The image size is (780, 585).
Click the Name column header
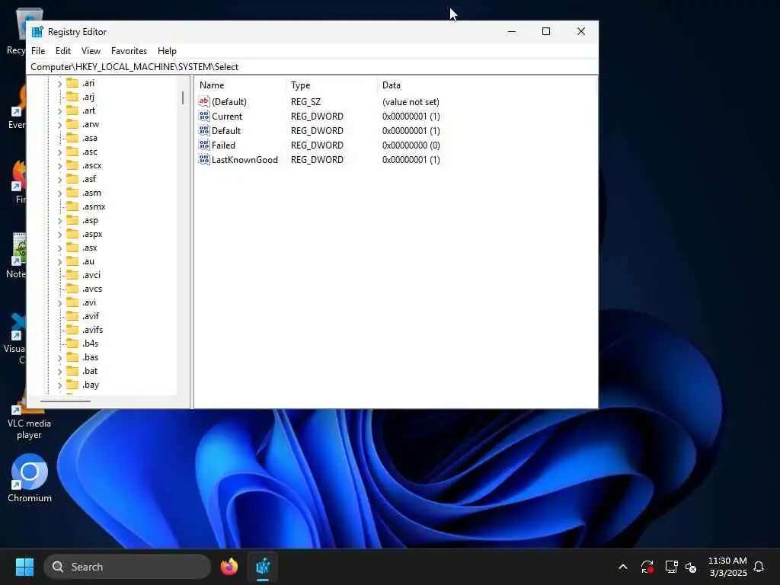[240, 85]
